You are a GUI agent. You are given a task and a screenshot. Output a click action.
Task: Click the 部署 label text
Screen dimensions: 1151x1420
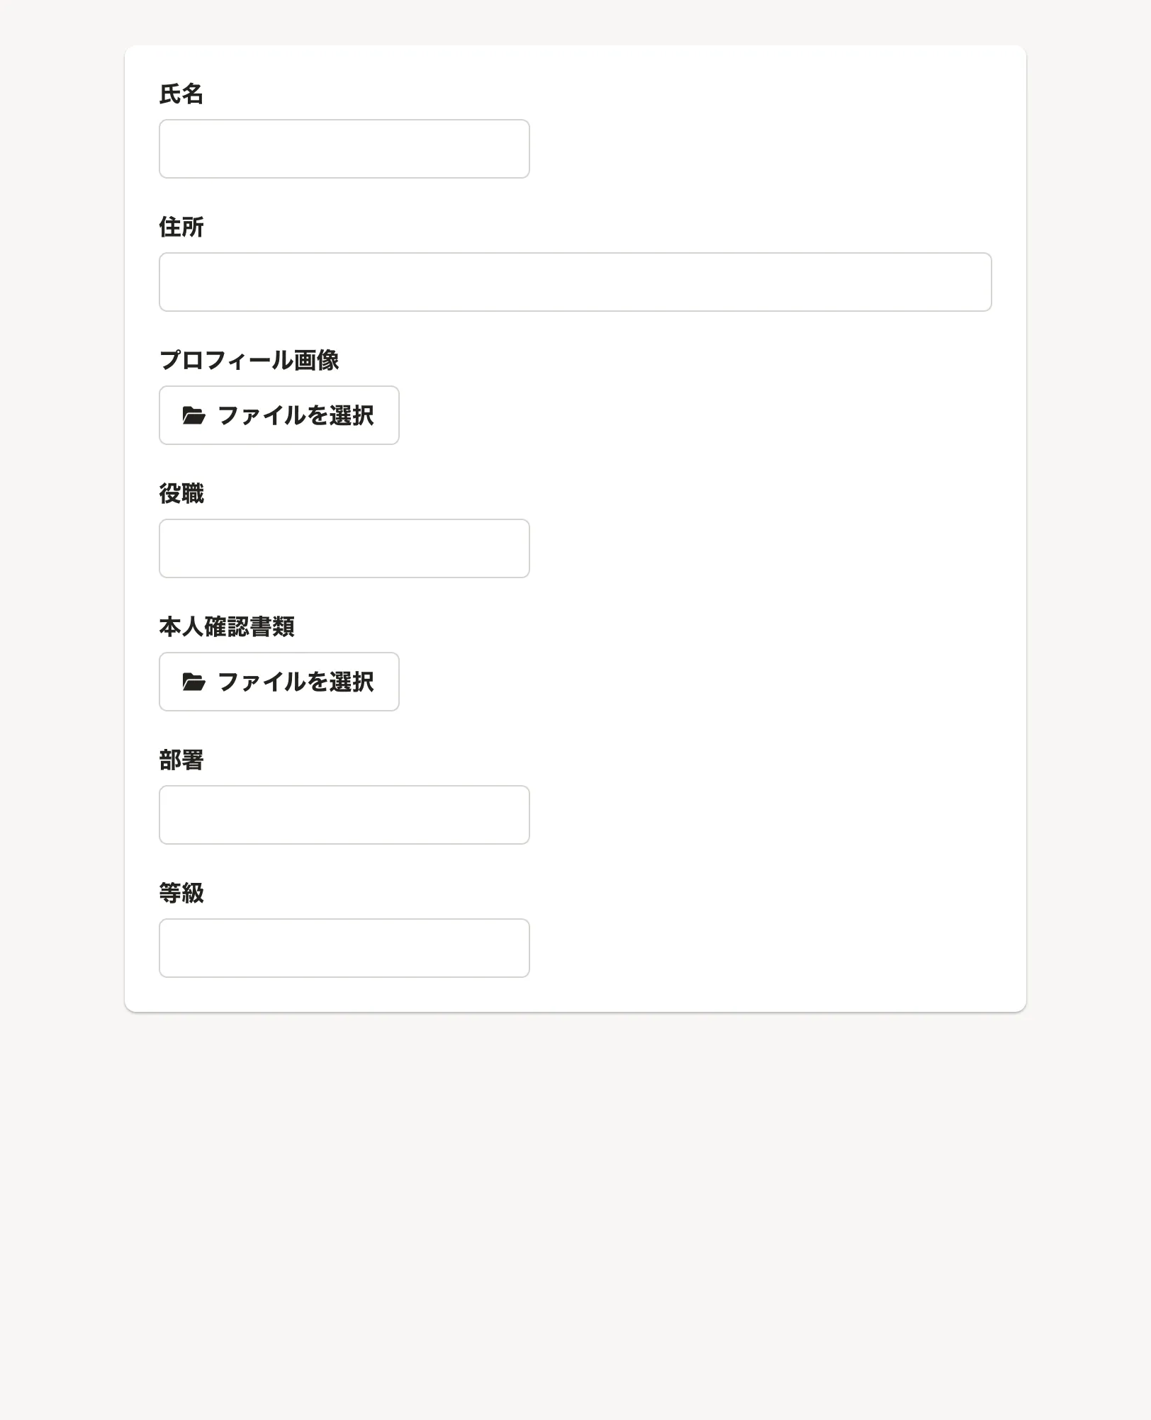tap(181, 760)
